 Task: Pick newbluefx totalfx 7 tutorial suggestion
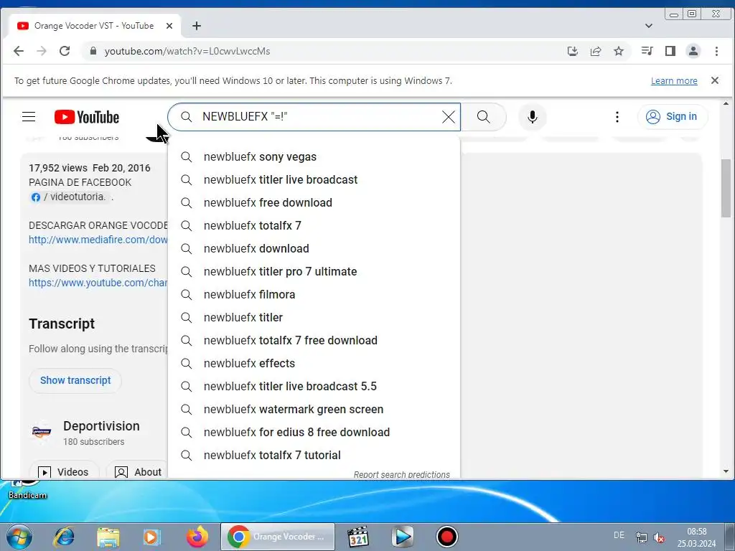(314, 456)
